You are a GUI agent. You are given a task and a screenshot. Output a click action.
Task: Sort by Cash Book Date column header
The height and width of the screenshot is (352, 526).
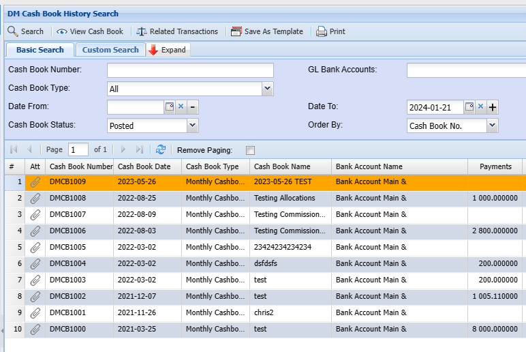[x=144, y=166]
